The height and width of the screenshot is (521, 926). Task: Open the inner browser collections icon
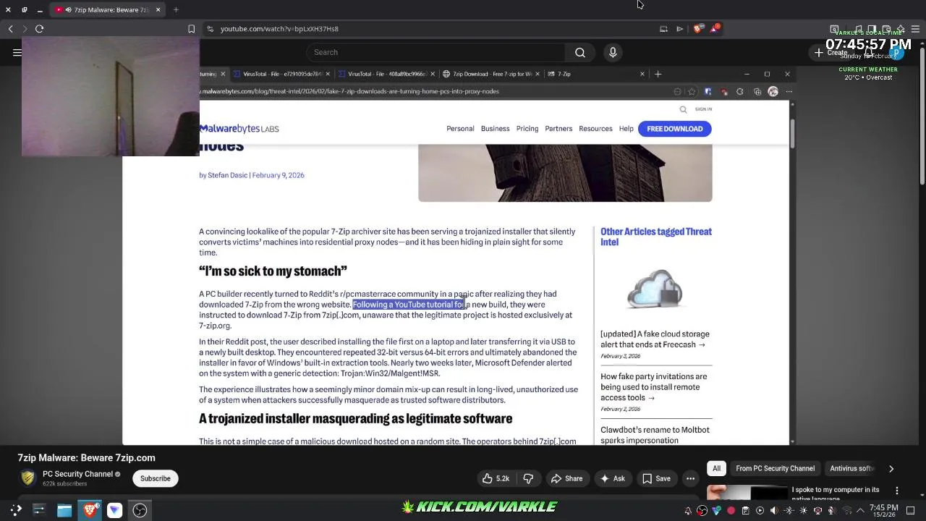click(757, 92)
